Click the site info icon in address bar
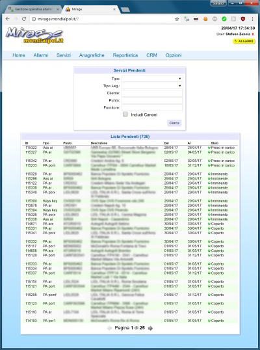Screen dimensions: 260x350 point(34,20)
